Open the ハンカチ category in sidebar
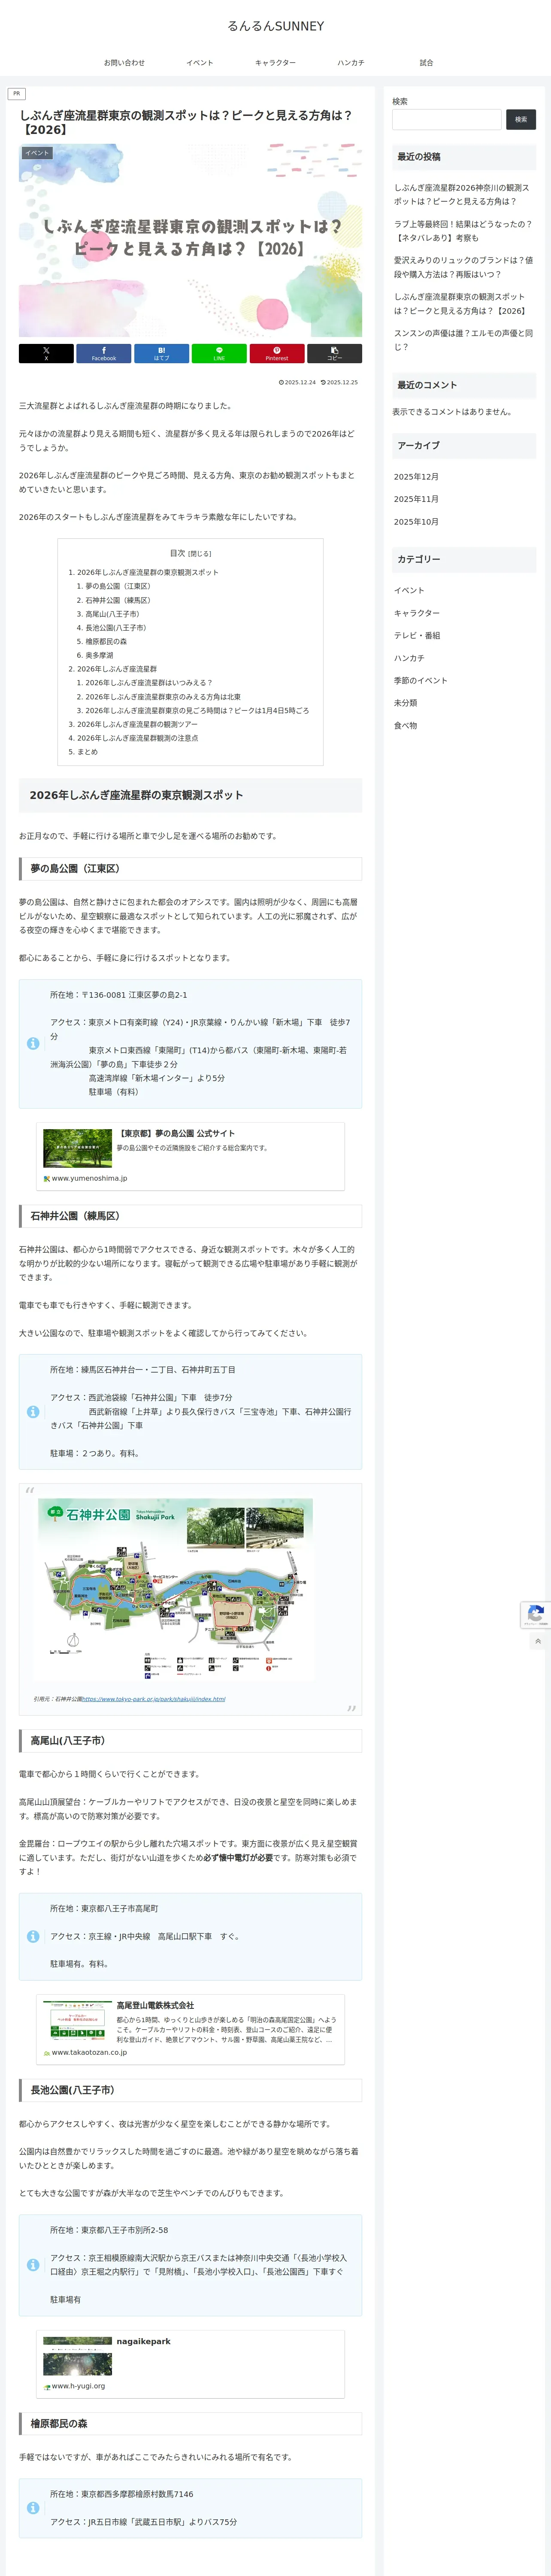 pos(409,658)
